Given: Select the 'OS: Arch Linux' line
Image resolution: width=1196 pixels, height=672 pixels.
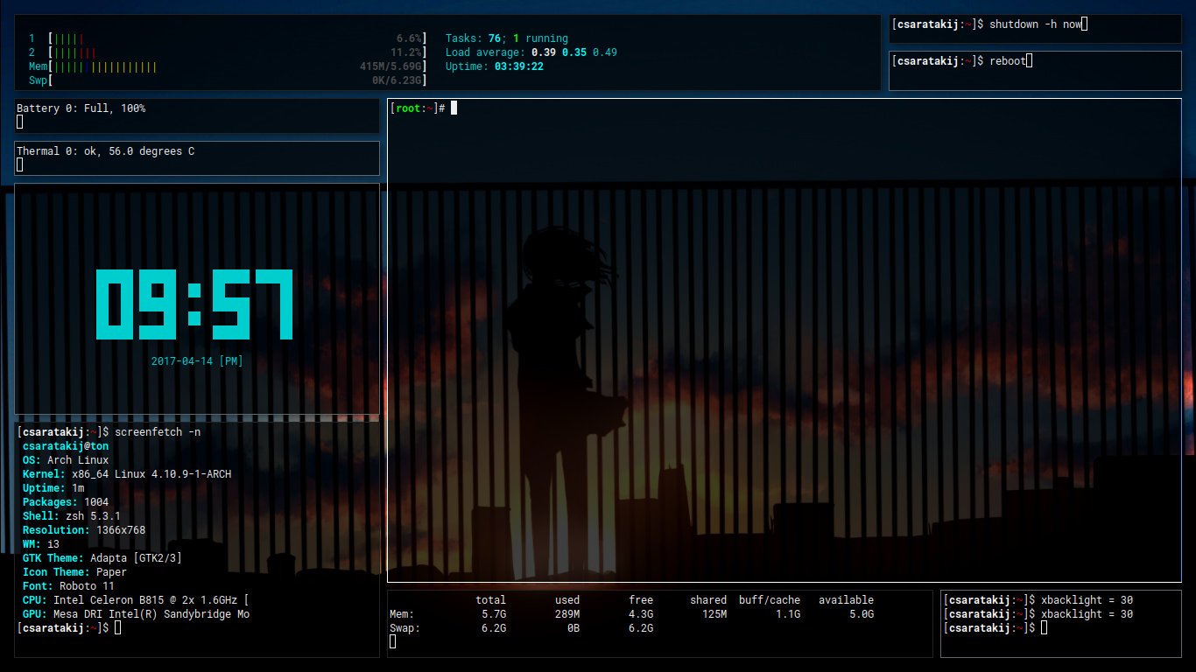Looking at the screenshot, I should pos(66,460).
